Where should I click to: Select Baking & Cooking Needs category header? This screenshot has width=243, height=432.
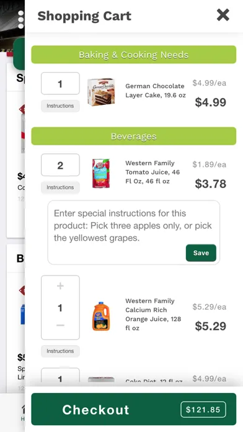click(x=133, y=55)
